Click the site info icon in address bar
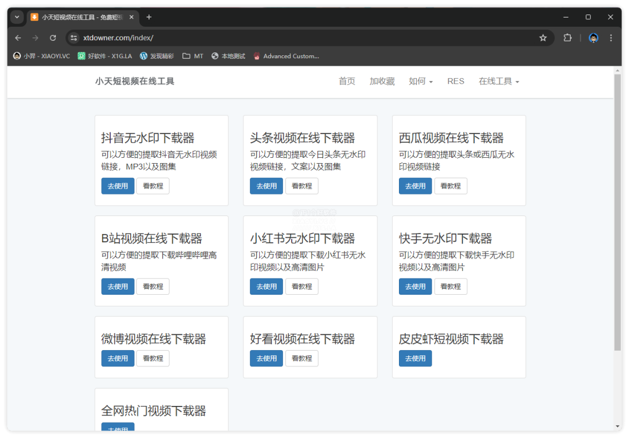Image resolution: width=629 pixels, height=438 pixels. (73, 38)
